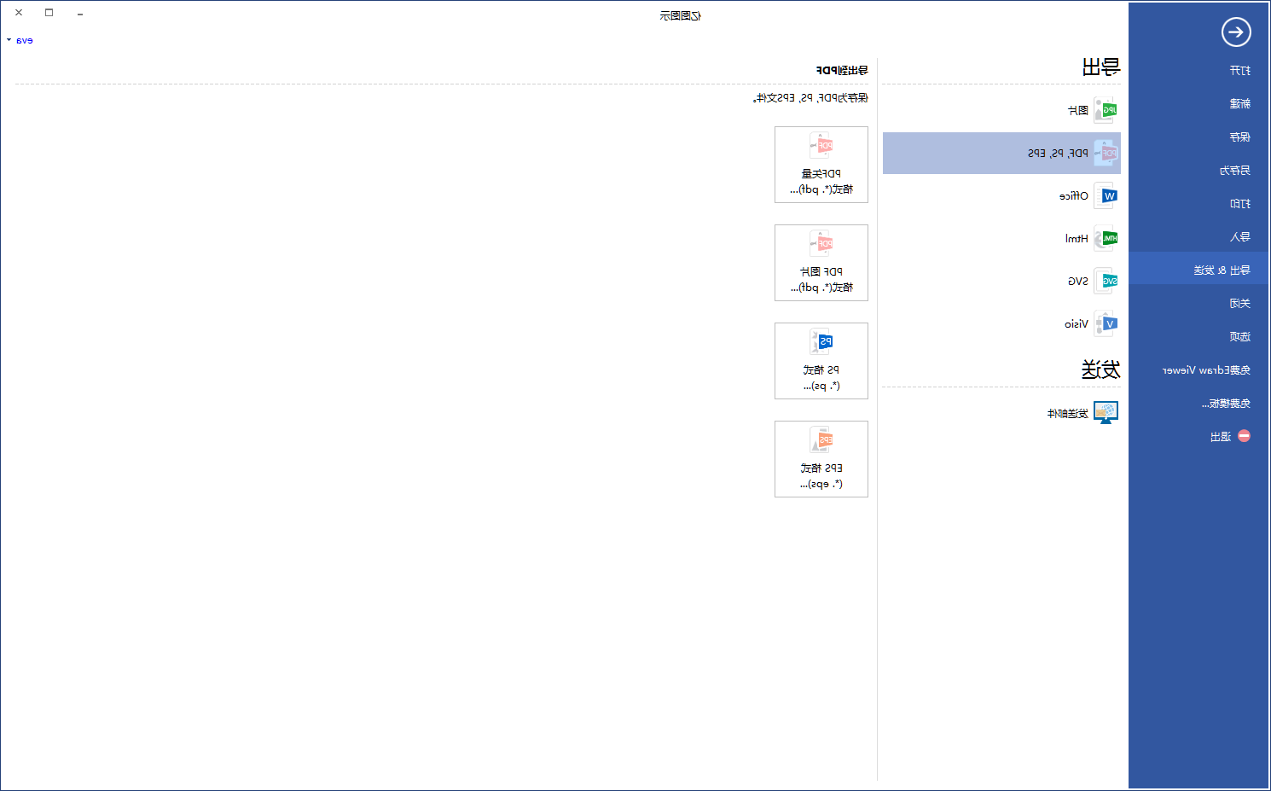The width and height of the screenshot is (1271, 791).
Task: Select 新建 in the blue sidebar
Action: tap(1240, 103)
